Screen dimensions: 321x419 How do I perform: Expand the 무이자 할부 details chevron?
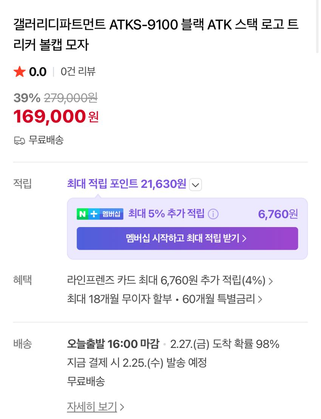[260, 300]
